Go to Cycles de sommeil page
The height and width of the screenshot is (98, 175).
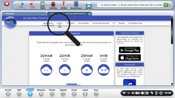[x=101, y=23]
